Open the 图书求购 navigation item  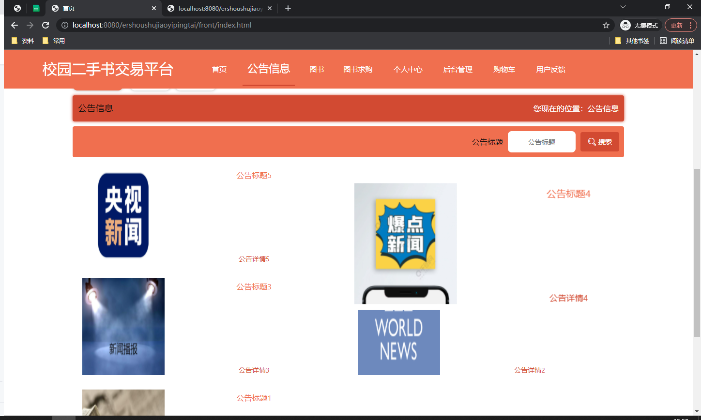[358, 69]
